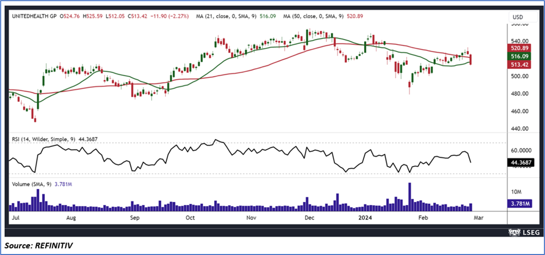The image size is (545, 255).
Task: Click the 460.00 price axis label
Action: point(519,111)
